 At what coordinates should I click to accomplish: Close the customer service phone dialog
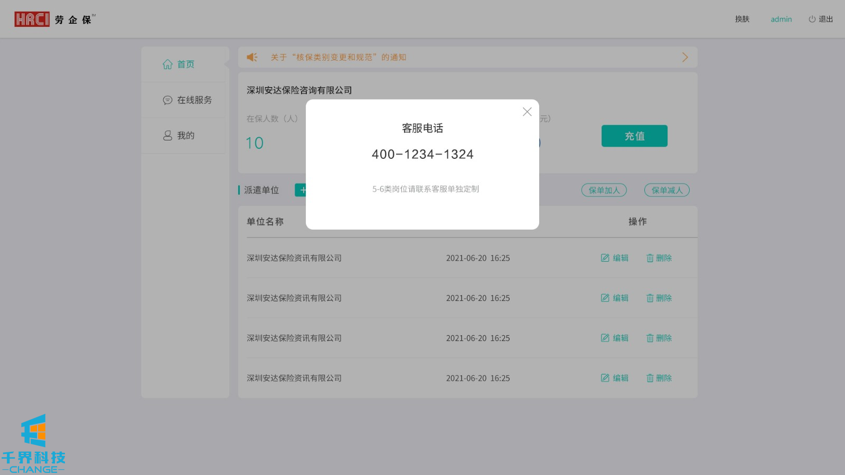pyautogui.click(x=527, y=112)
